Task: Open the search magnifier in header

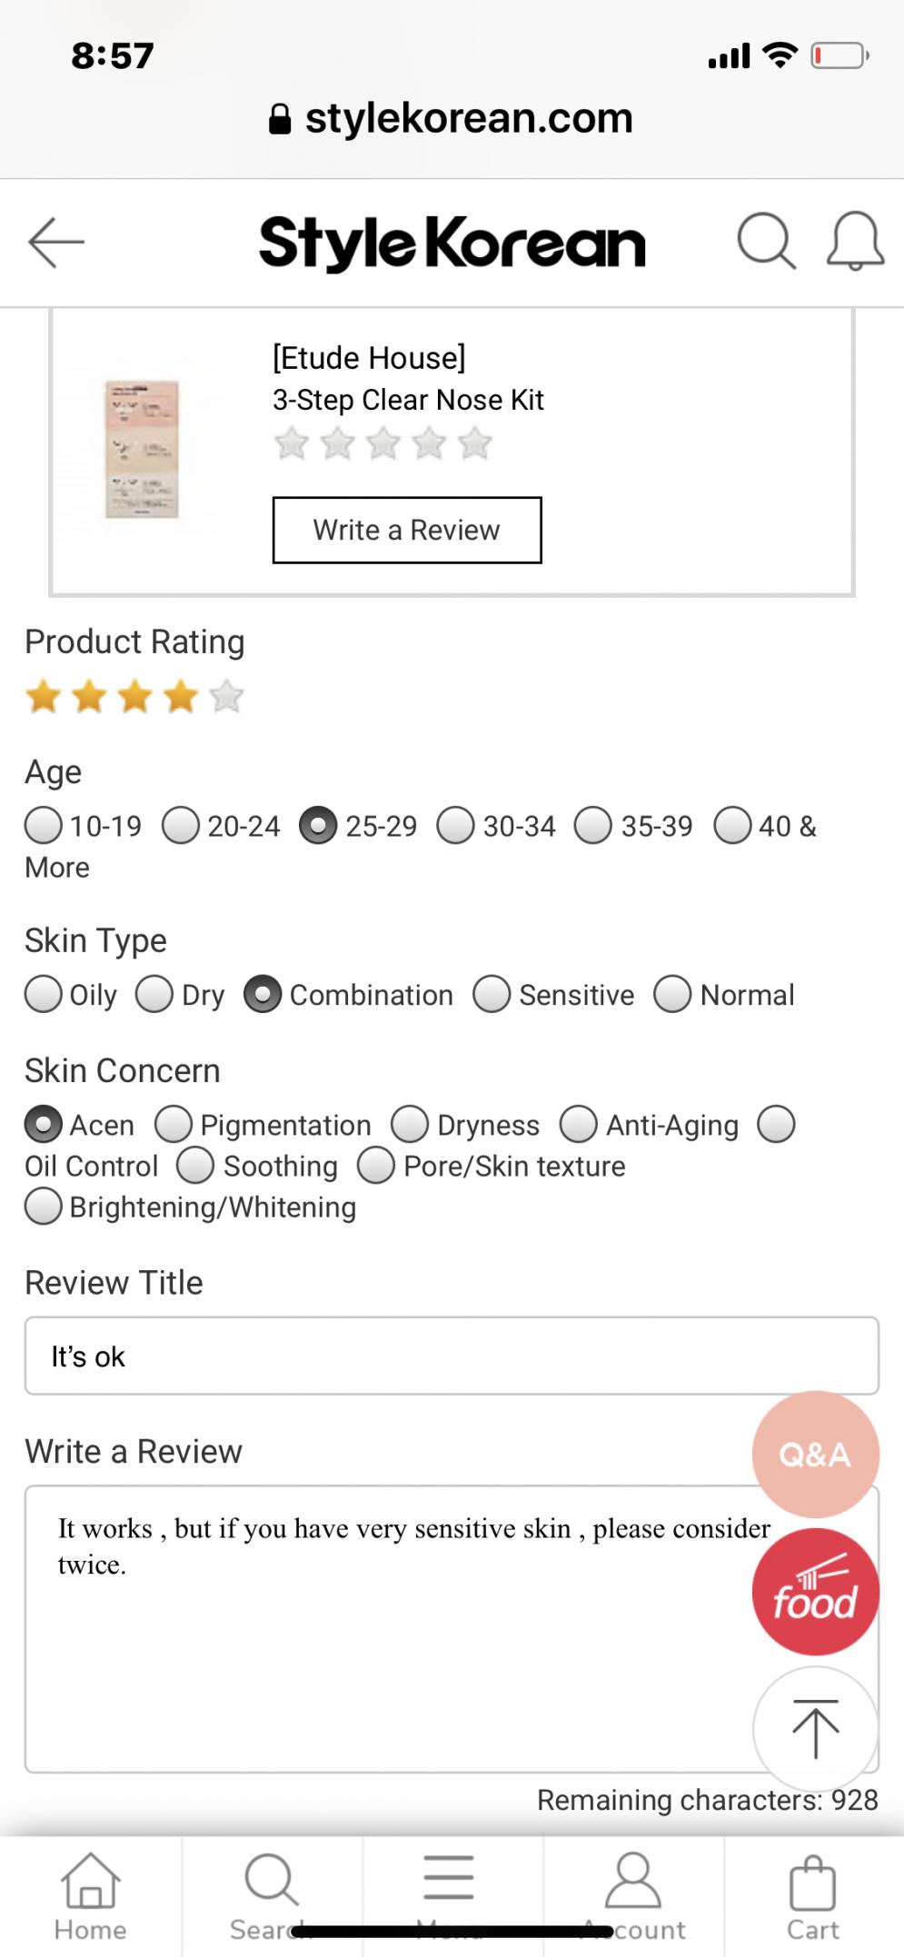Action: point(766,242)
